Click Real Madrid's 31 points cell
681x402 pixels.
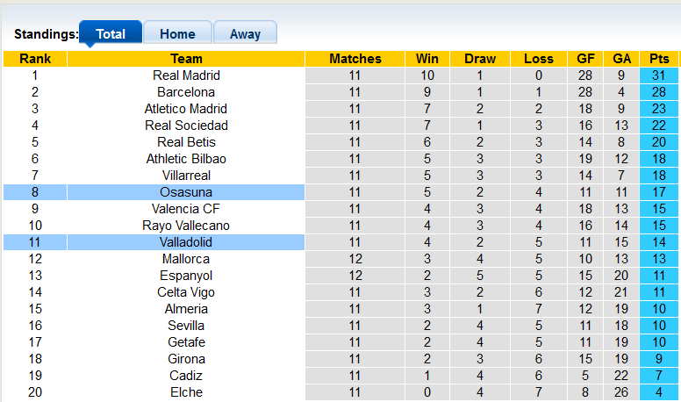coord(659,75)
